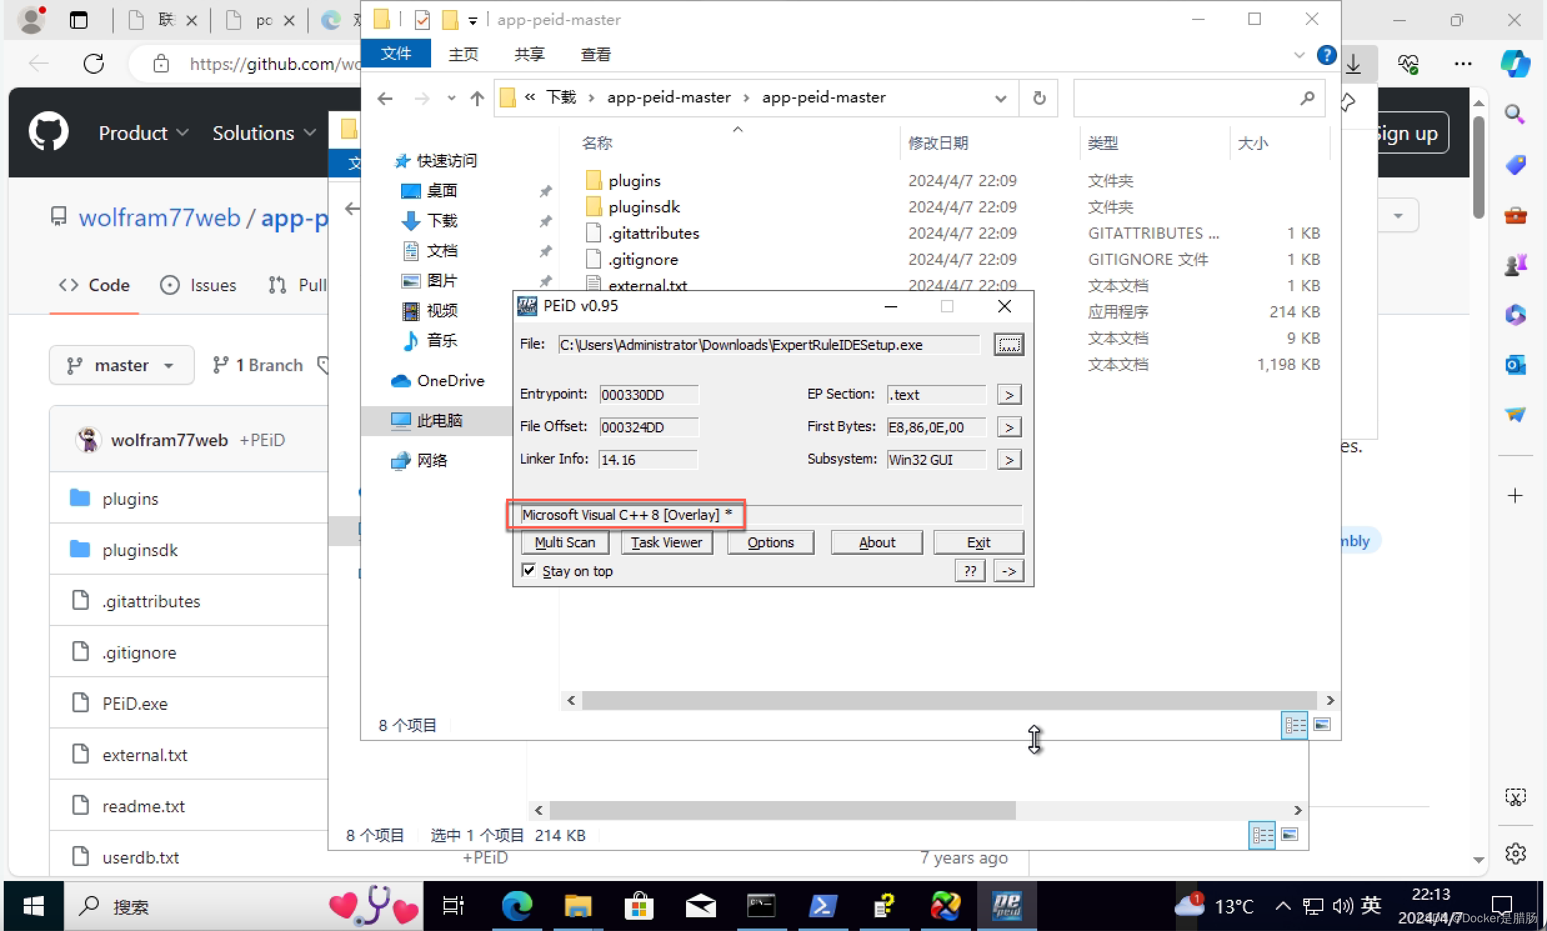This screenshot has width=1547, height=931.
Task: Select 图片 in navigation pane
Action: 430,281
